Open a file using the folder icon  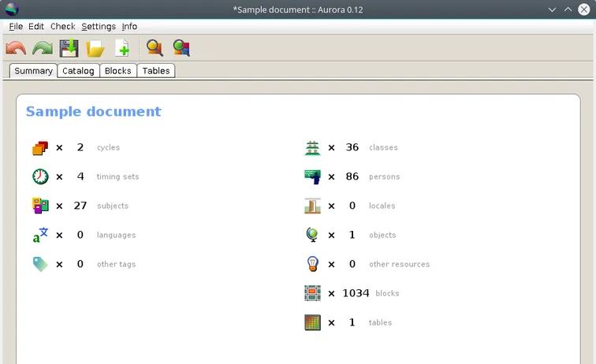pos(95,49)
